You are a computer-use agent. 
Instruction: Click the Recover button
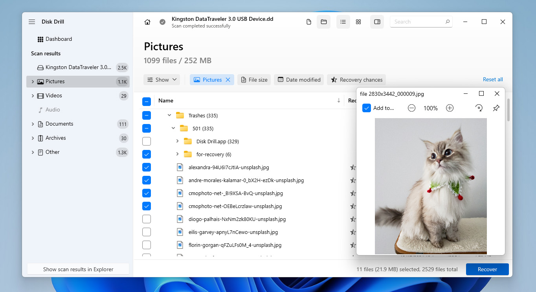487,269
